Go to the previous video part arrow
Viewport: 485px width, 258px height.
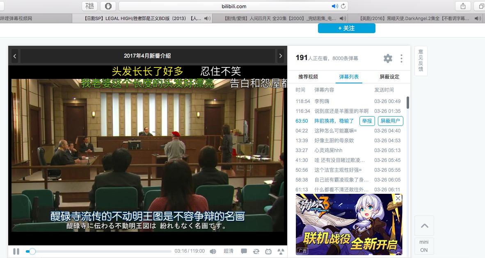click(14, 56)
